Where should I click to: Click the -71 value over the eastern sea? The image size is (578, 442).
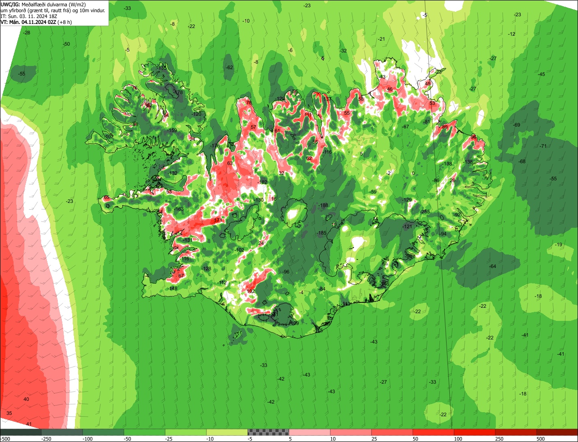pos(543,146)
